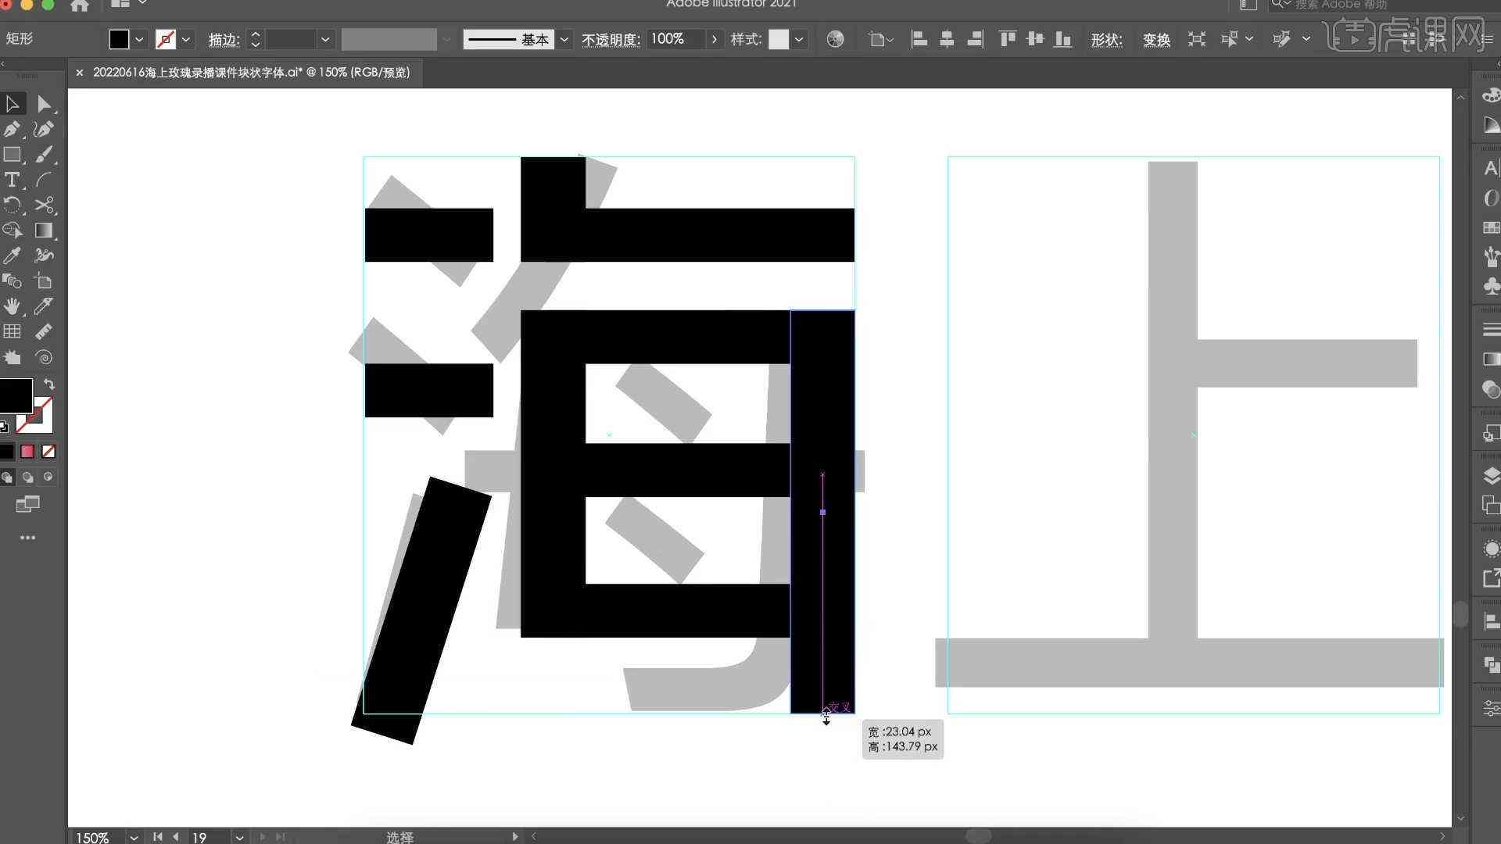Image resolution: width=1501 pixels, height=844 pixels.
Task: Open 形状 shape properties link
Action: (1106, 40)
